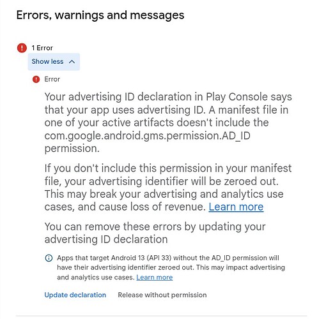
Task: Click the "Errors, warnings and messages" heading
Action: tap(100, 15)
